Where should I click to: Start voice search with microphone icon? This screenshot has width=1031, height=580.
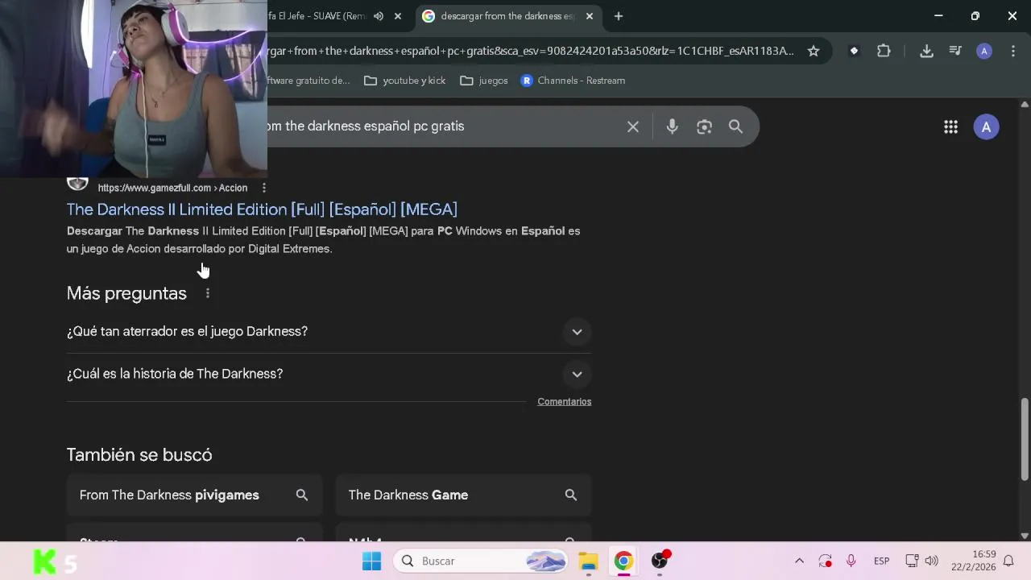[672, 126]
